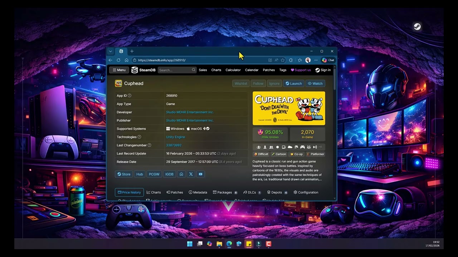Open the Charts nav link
This screenshot has height=257, width=458.
tap(216, 70)
